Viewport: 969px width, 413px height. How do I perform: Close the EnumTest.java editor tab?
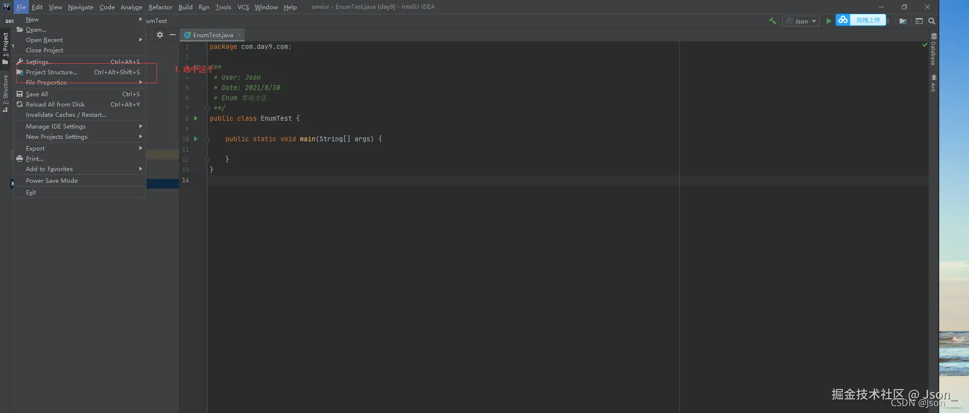(239, 35)
